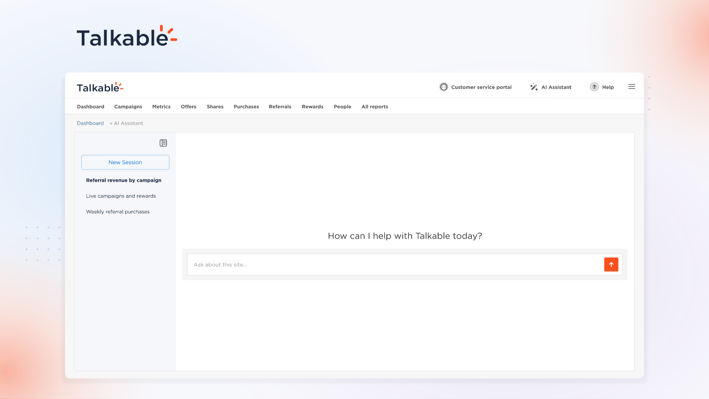Open the Referrals tab
The width and height of the screenshot is (709, 399).
coord(280,107)
